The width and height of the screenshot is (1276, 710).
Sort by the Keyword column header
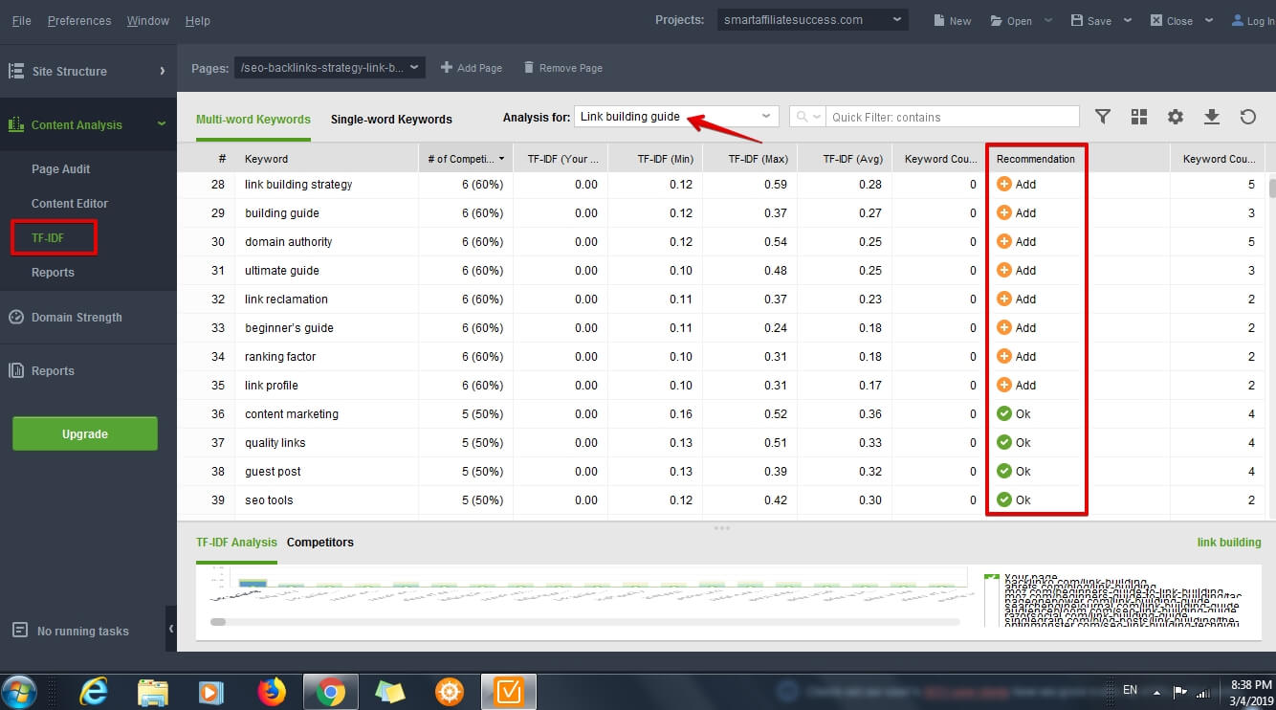click(x=326, y=159)
